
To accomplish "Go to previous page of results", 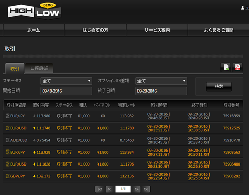I will click(x=109, y=189).
